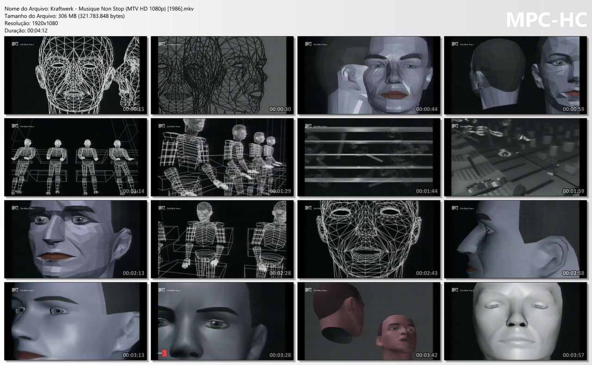Screen dimensions: 592x365
Task: Click the thumbnail stamped 00:03:28
Action: click(x=222, y=321)
